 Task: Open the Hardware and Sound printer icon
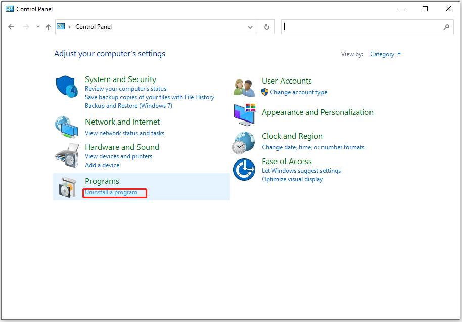(67, 155)
